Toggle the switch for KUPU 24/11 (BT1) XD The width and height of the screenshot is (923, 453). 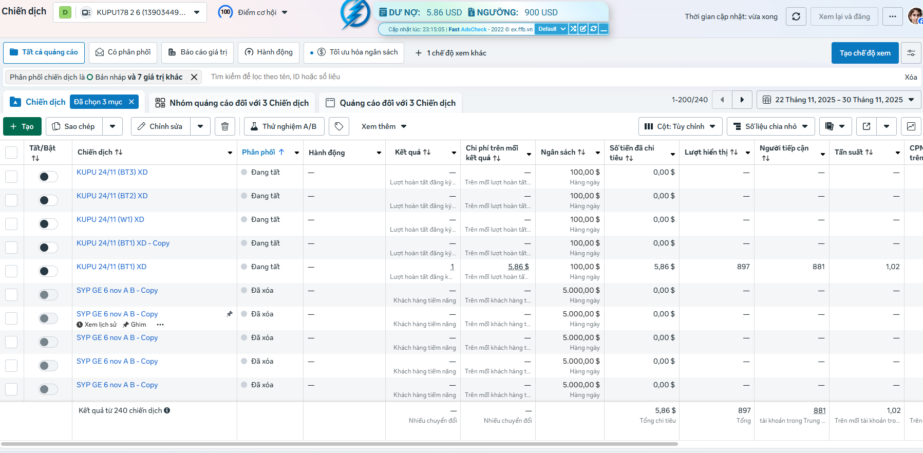click(48, 271)
